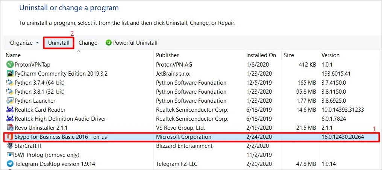Click the Blizzard Entertainment publisher cell
The width and height of the screenshot is (382, 170).
[x=184, y=146]
